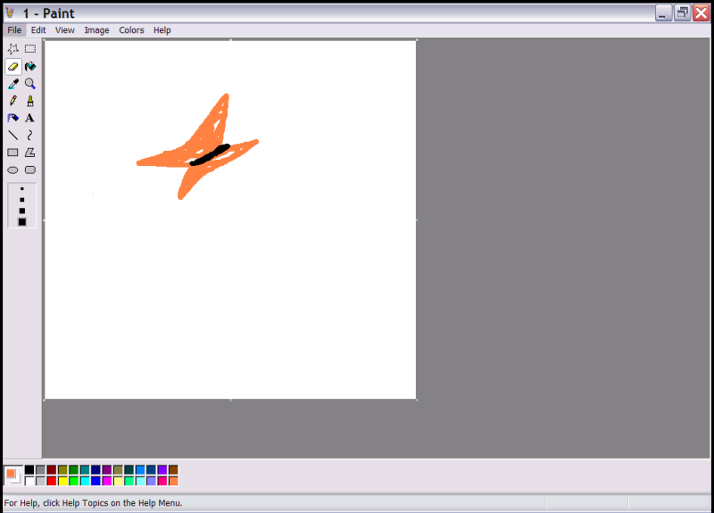Minimize the Paint window
The width and height of the screenshot is (714, 513).
(x=663, y=13)
